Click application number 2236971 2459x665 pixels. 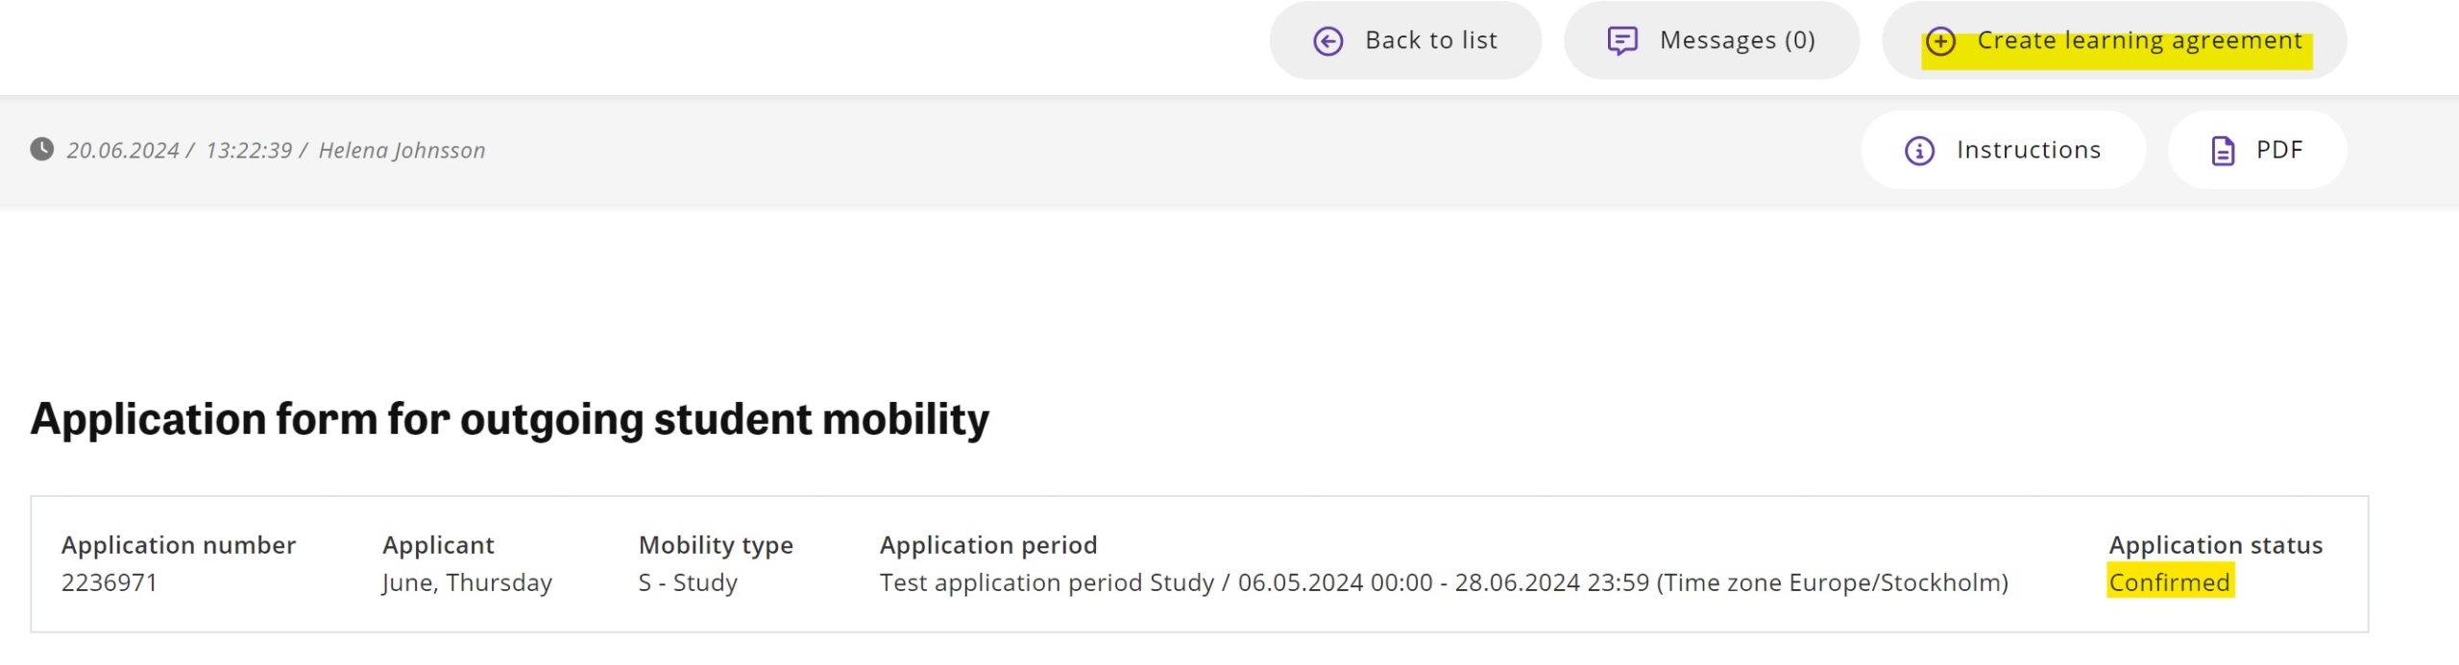(x=110, y=582)
